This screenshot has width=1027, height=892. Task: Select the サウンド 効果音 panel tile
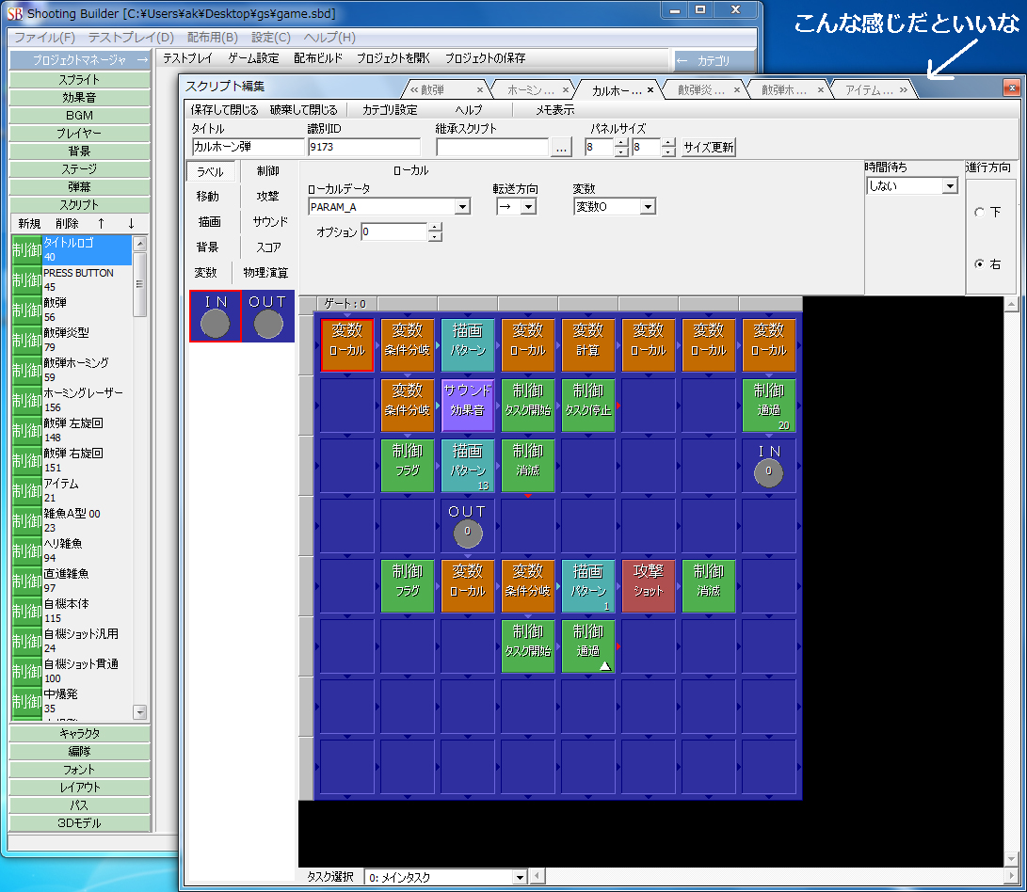click(468, 406)
